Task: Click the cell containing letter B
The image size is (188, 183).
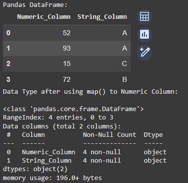Action: pos(125,79)
